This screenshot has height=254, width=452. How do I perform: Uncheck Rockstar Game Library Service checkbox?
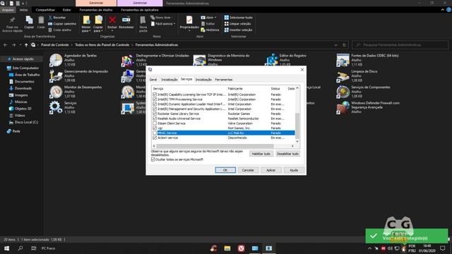(x=155, y=114)
